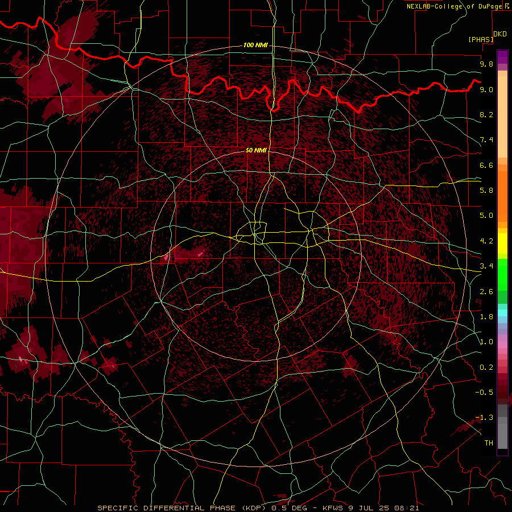Image resolution: width=512 pixels, height=512 pixels.
Task: Select the 9.0 scale value
Action: tap(486, 89)
